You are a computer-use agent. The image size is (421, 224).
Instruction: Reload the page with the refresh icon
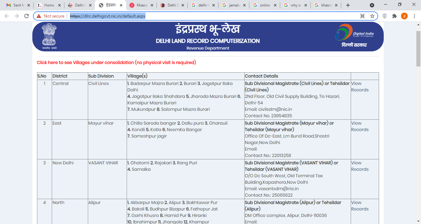tap(27, 16)
